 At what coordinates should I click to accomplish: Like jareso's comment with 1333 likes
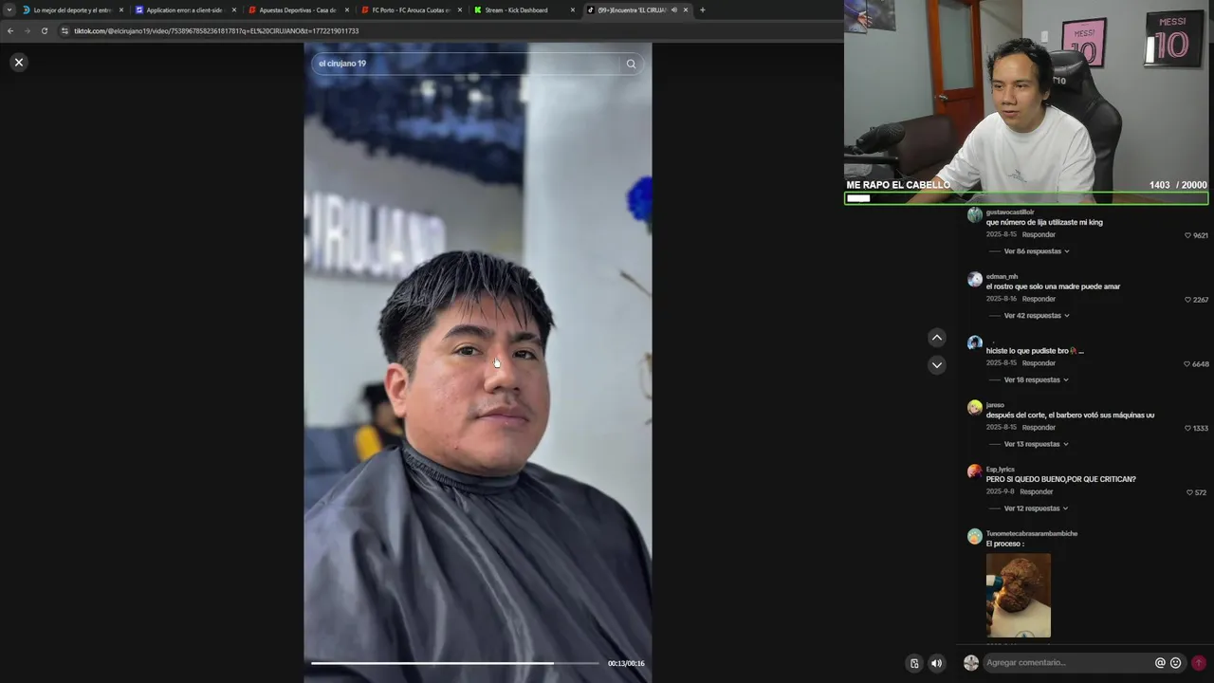pos(1188,428)
